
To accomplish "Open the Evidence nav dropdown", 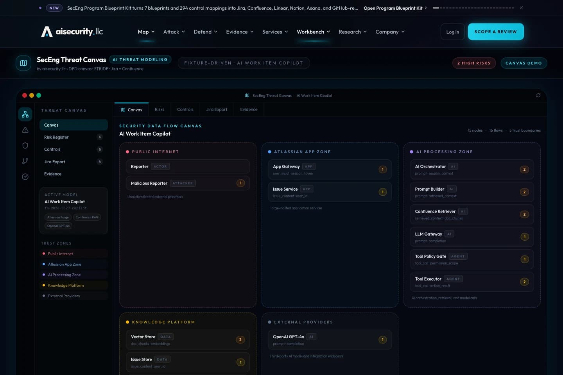I will [240, 32].
